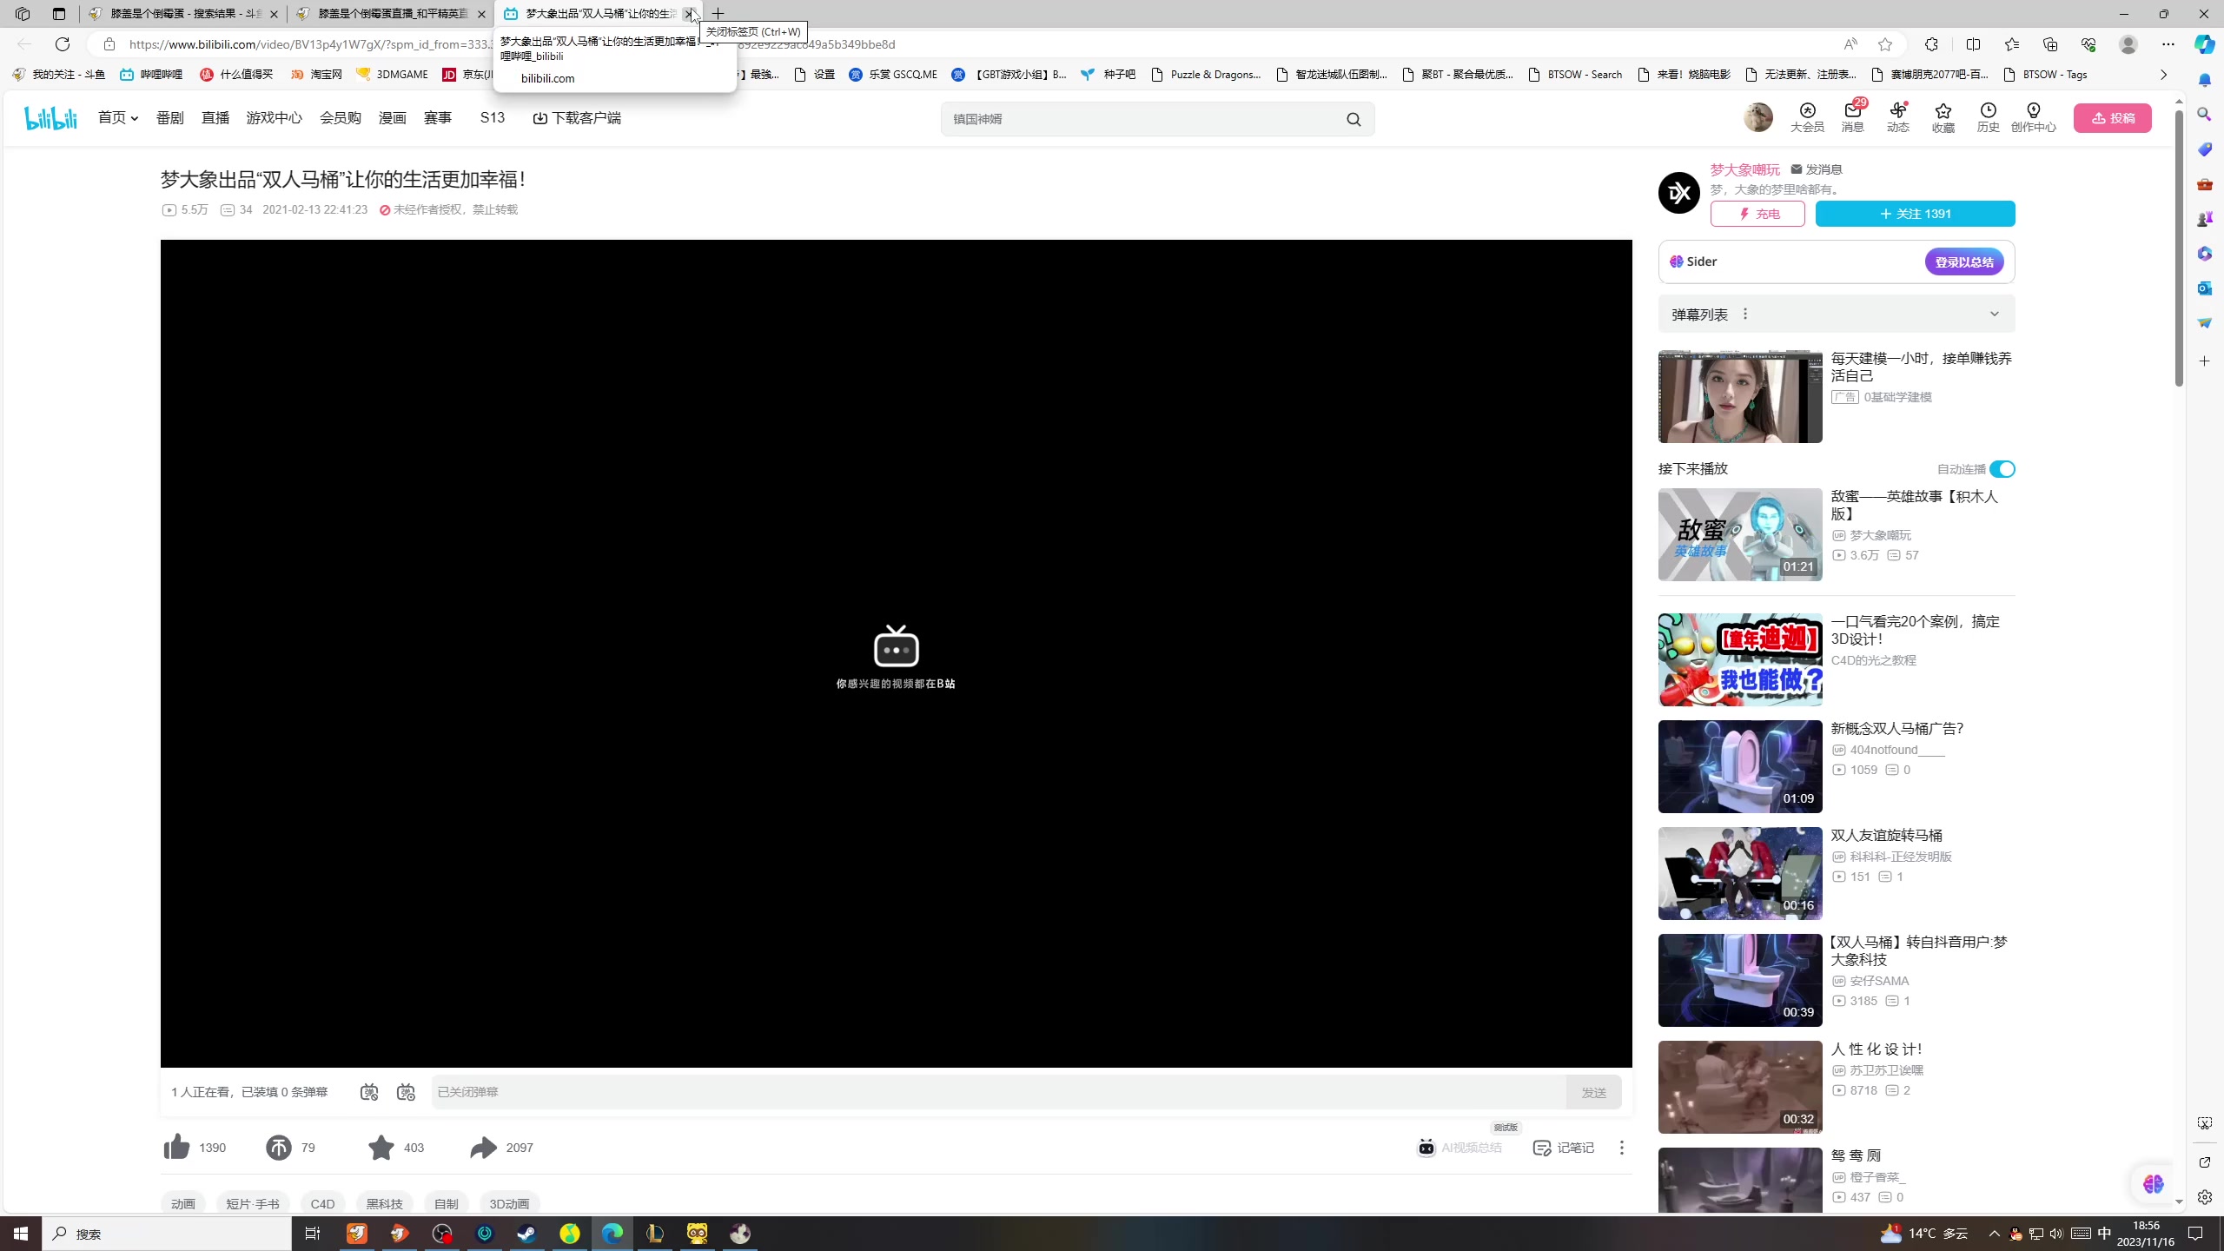Switch to the first browser tab
Screen dimensions: 2224x1251
coord(184,14)
